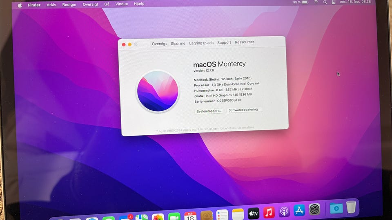Click the serial number C02SP00CGTJ3

(x=229, y=101)
